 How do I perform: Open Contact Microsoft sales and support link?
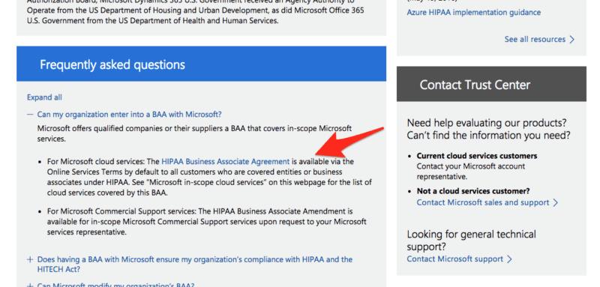tap(483, 202)
